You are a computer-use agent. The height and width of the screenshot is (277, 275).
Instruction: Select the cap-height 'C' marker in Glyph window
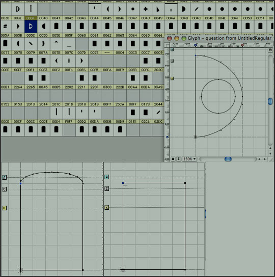click(x=172, y=61)
